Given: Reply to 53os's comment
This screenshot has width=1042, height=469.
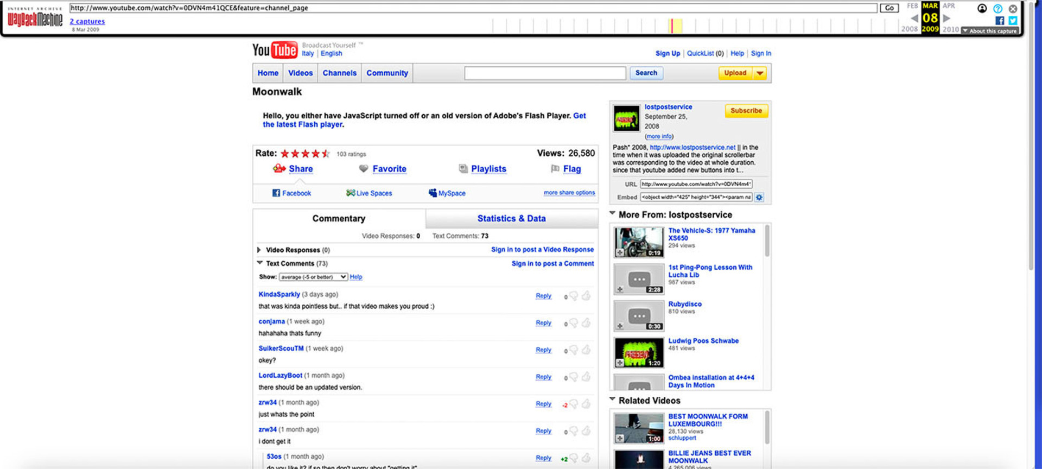Looking at the screenshot, I should (x=543, y=458).
